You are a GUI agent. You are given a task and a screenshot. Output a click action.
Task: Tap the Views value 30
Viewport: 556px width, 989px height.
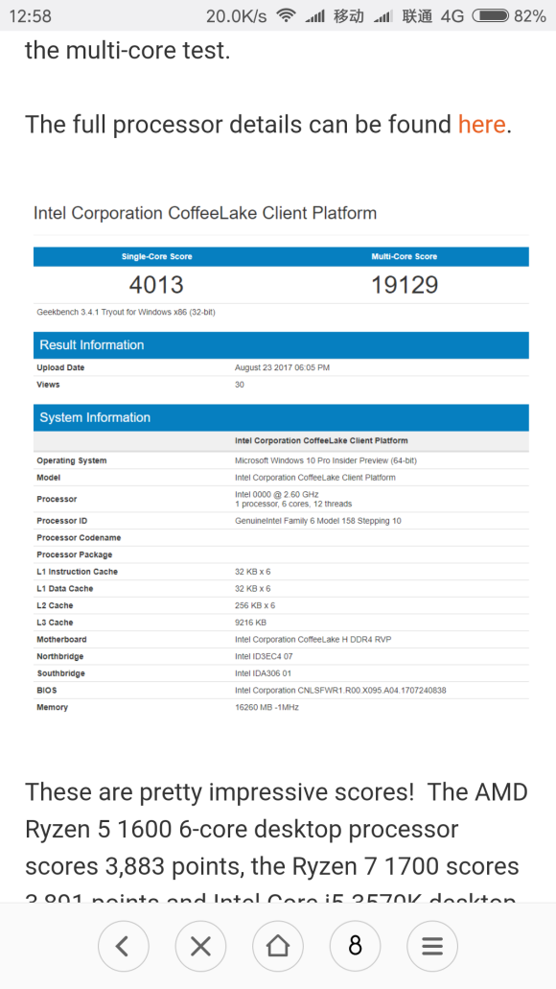coord(240,385)
